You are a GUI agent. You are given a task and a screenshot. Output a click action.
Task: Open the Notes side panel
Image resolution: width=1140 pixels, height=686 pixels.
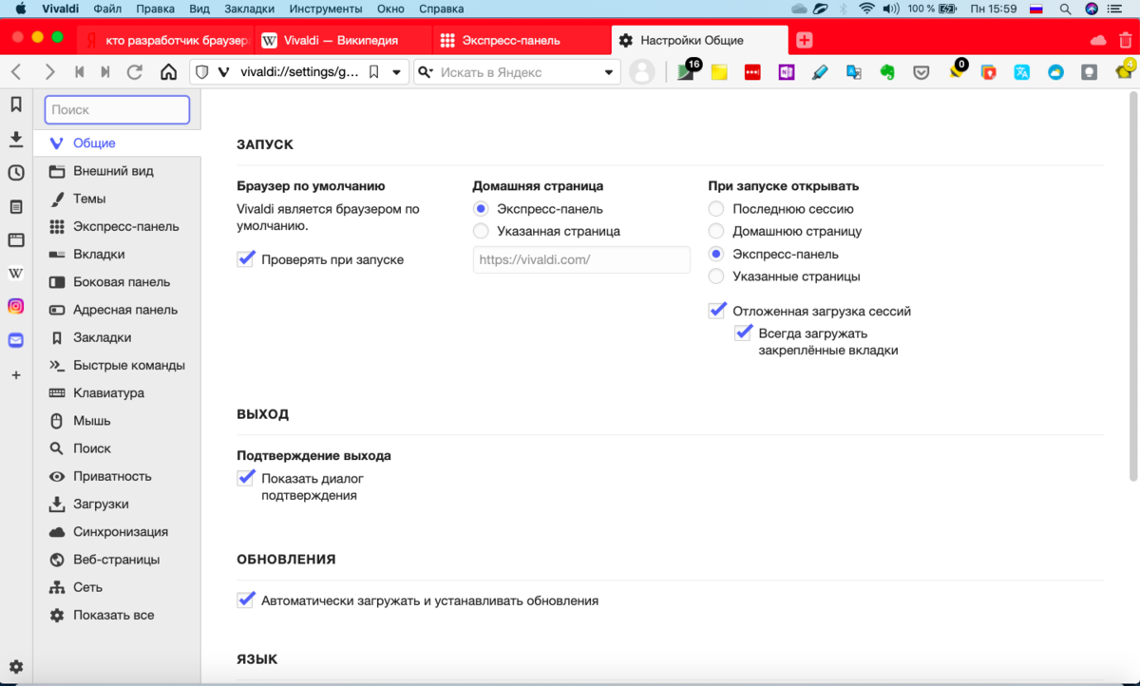point(16,206)
